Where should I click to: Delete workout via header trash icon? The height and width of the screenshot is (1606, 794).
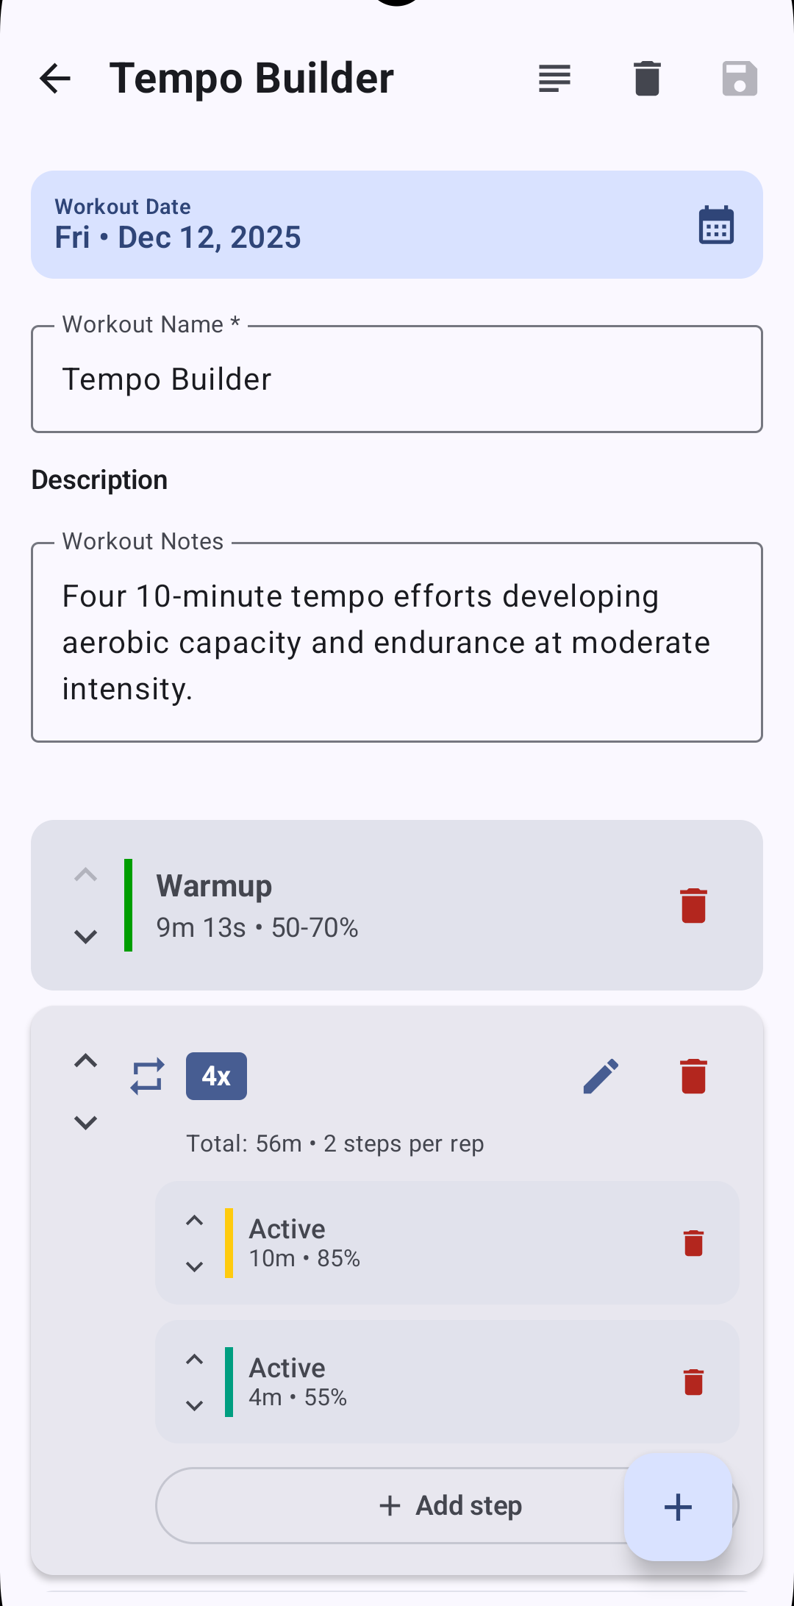pyautogui.click(x=647, y=79)
